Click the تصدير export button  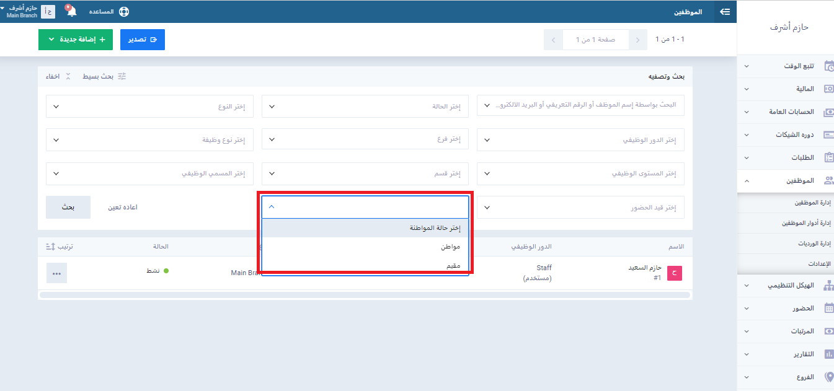pyautogui.click(x=143, y=40)
